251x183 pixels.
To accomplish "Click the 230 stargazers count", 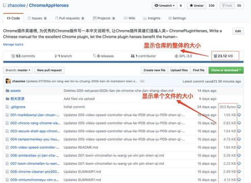I will click(211, 6).
